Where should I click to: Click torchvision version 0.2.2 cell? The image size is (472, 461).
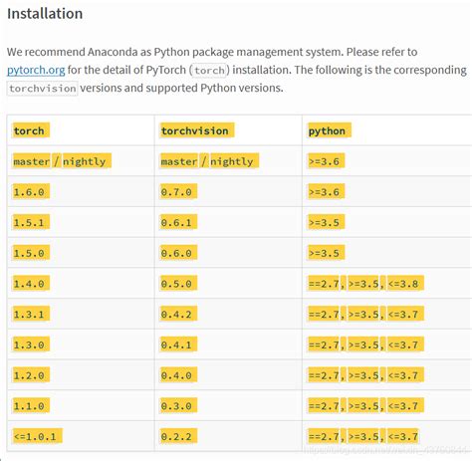click(178, 436)
